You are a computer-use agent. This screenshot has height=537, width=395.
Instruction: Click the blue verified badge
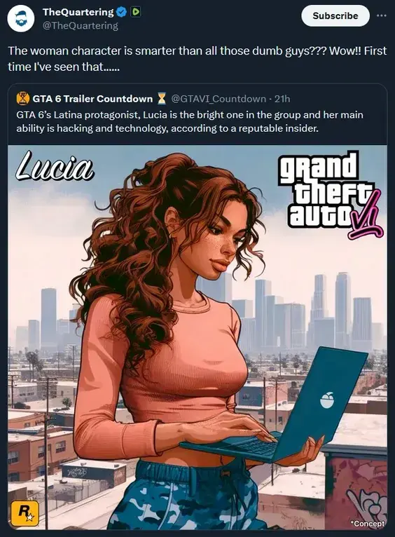(x=121, y=13)
